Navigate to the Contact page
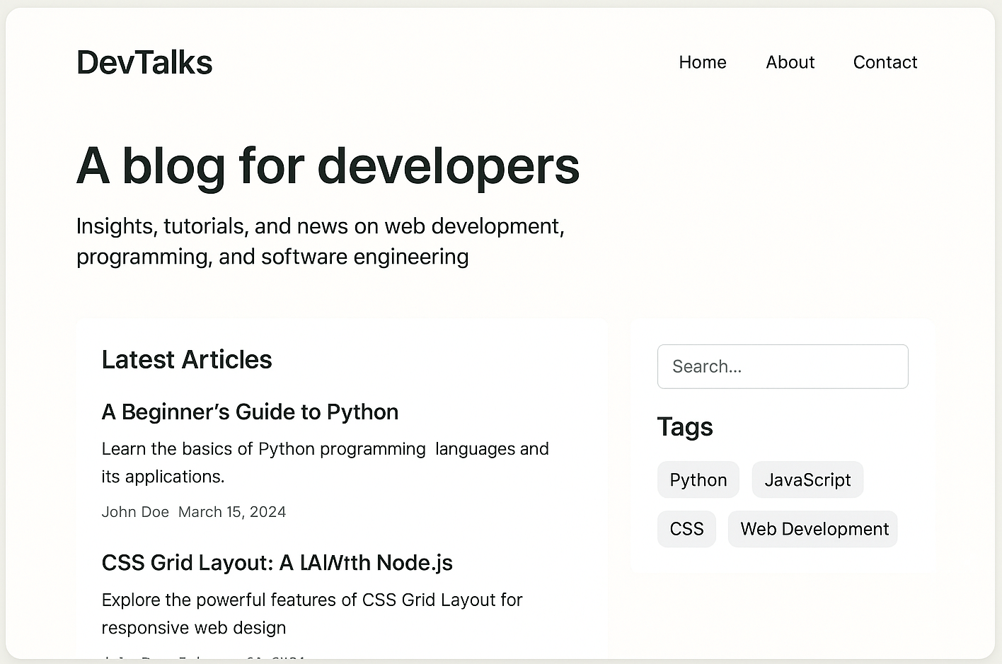The image size is (1002, 664). (x=885, y=62)
